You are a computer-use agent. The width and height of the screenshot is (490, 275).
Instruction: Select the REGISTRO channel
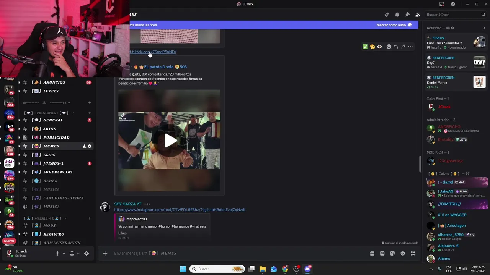(57, 235)
